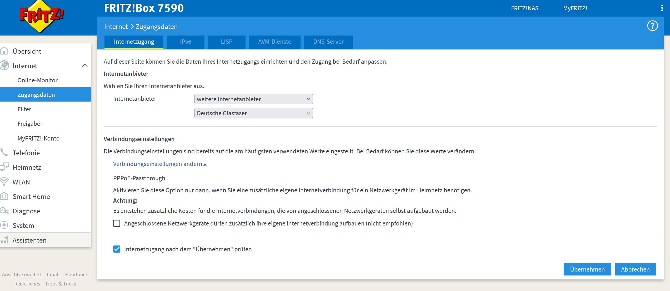670x291 pixels.
Task: Click the Heimnetz network icon
Action: coord(4,167)
